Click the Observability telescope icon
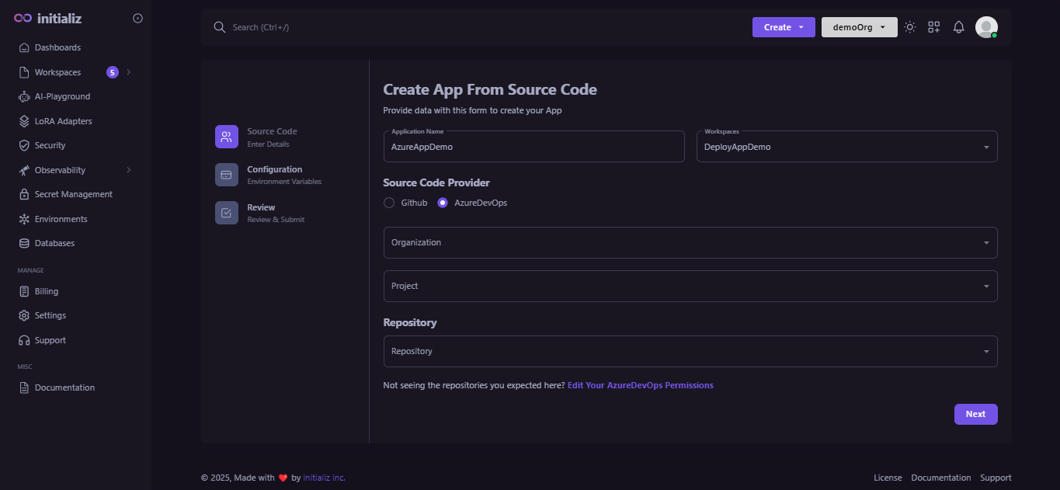 [x=24, y=170]
